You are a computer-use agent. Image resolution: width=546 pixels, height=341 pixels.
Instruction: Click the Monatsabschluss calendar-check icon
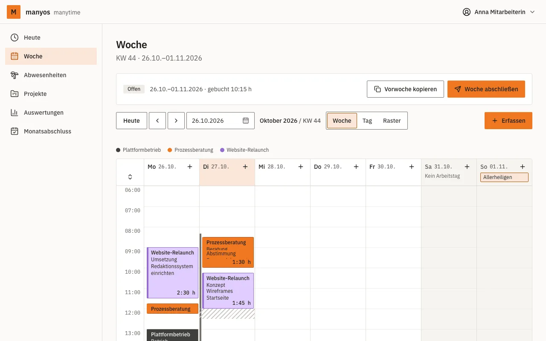(x=15, y=131)
